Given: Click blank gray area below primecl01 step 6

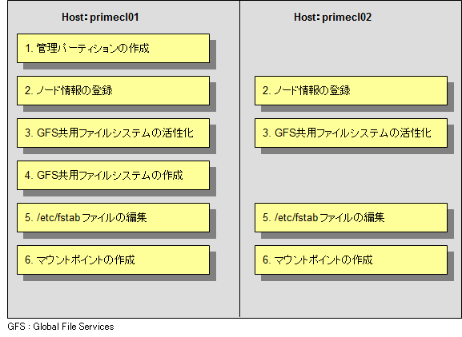Looking at the screenshot, I should 118,299.
